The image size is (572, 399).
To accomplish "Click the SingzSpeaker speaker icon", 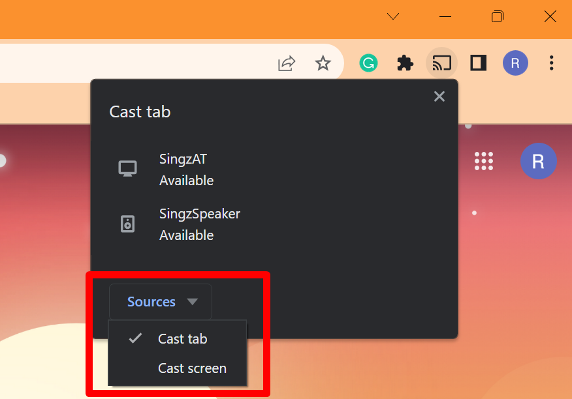I will click(128, 224).
